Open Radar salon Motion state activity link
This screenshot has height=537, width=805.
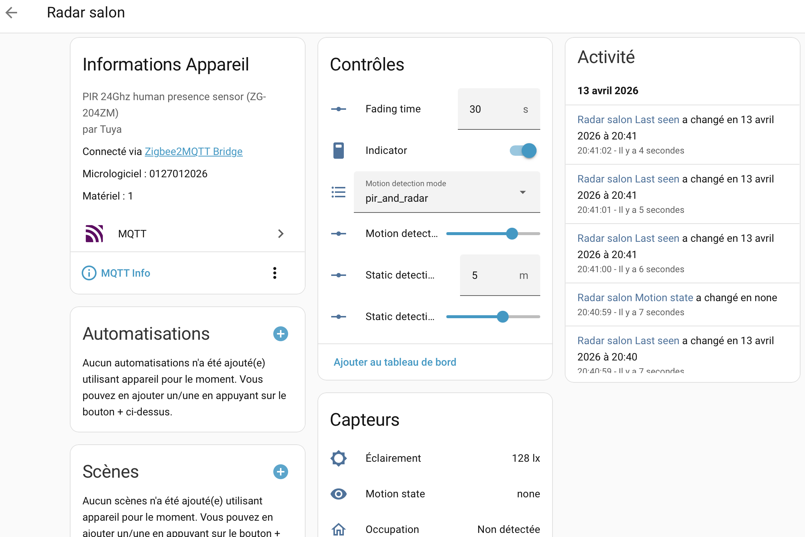click(x=635, y=297)
